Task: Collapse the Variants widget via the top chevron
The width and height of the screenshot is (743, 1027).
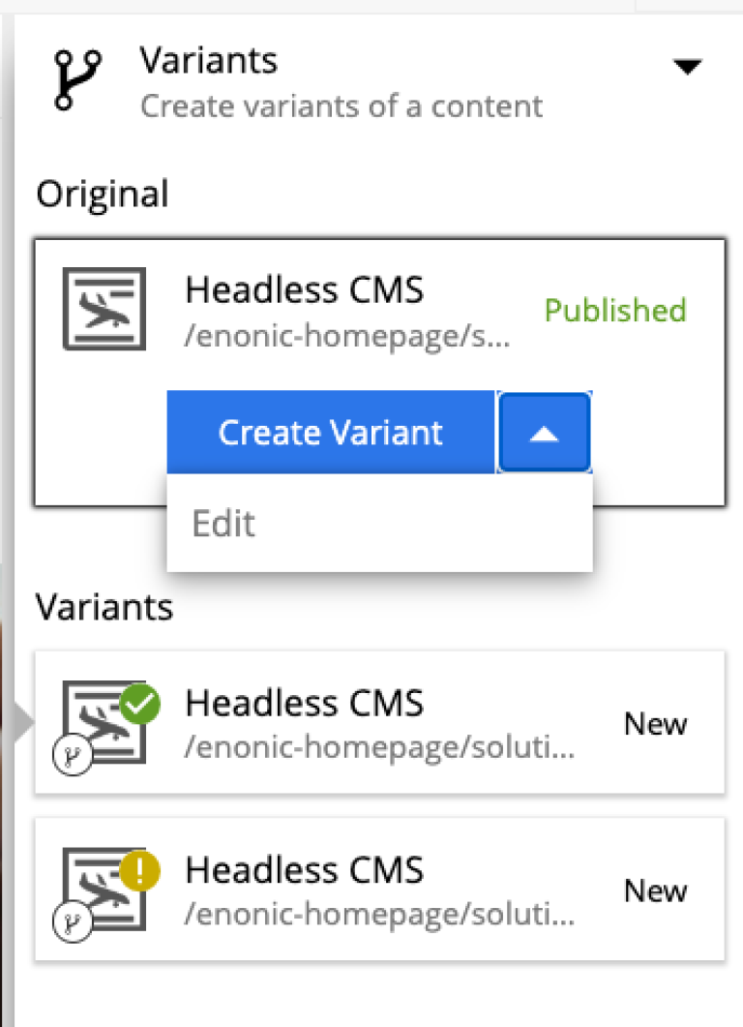Action: [688, 66]
